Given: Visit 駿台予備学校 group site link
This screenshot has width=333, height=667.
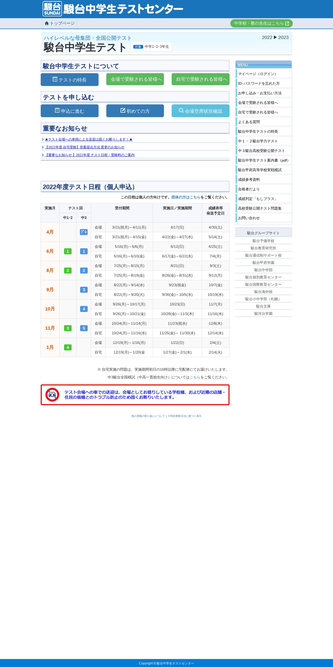Looking at the screenshot, I should pos(263,241).
